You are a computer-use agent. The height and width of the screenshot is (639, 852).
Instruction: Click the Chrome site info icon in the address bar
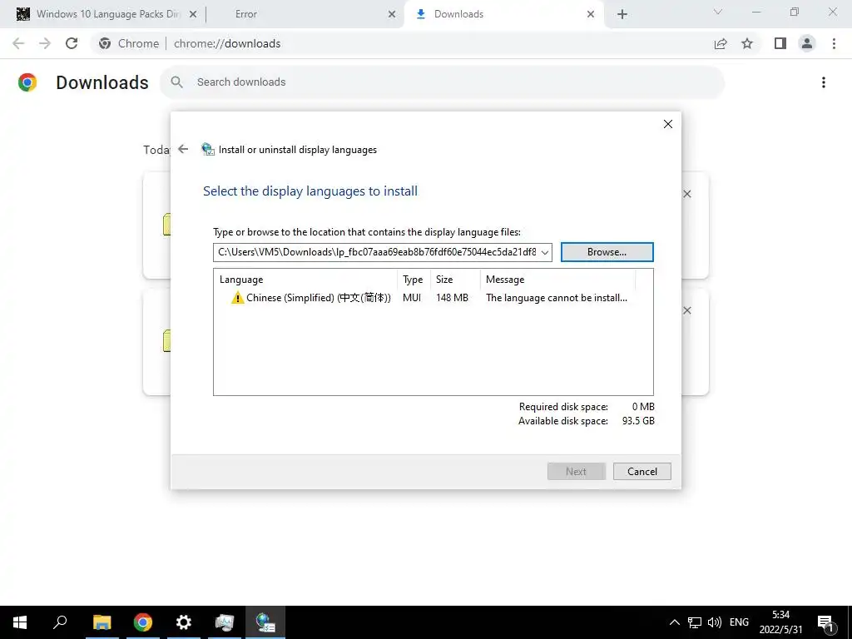pyautogui.click(x=105, y=43)
